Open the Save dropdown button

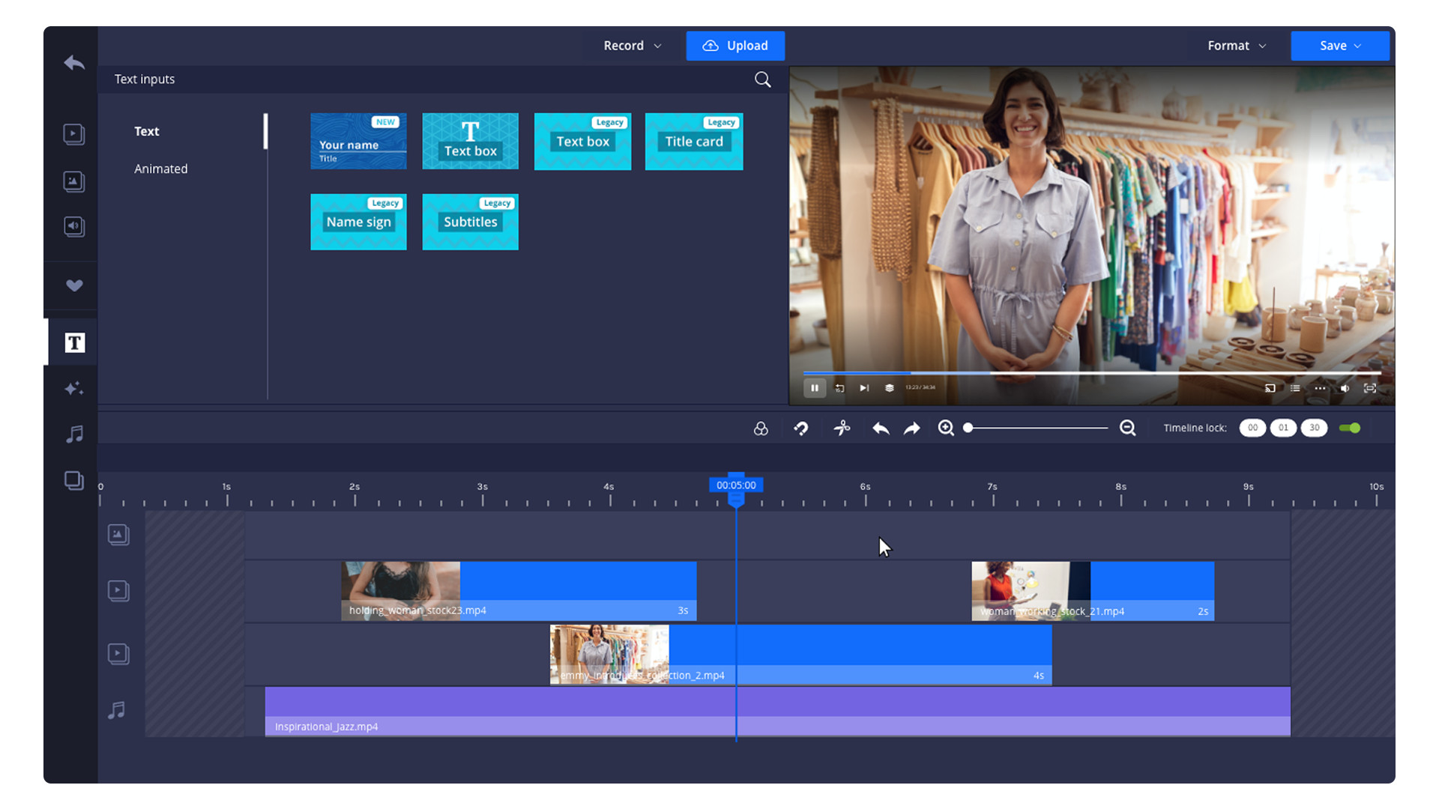pyautogui.click(x=1339, y=46)
